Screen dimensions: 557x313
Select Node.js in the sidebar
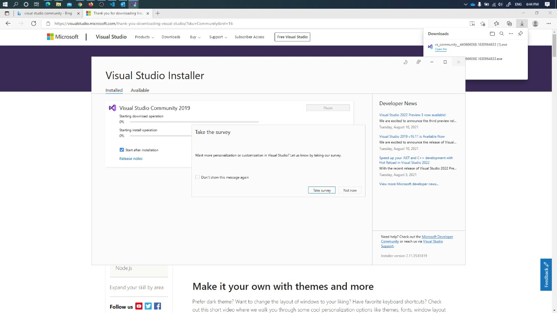click(x=124, y=268)
